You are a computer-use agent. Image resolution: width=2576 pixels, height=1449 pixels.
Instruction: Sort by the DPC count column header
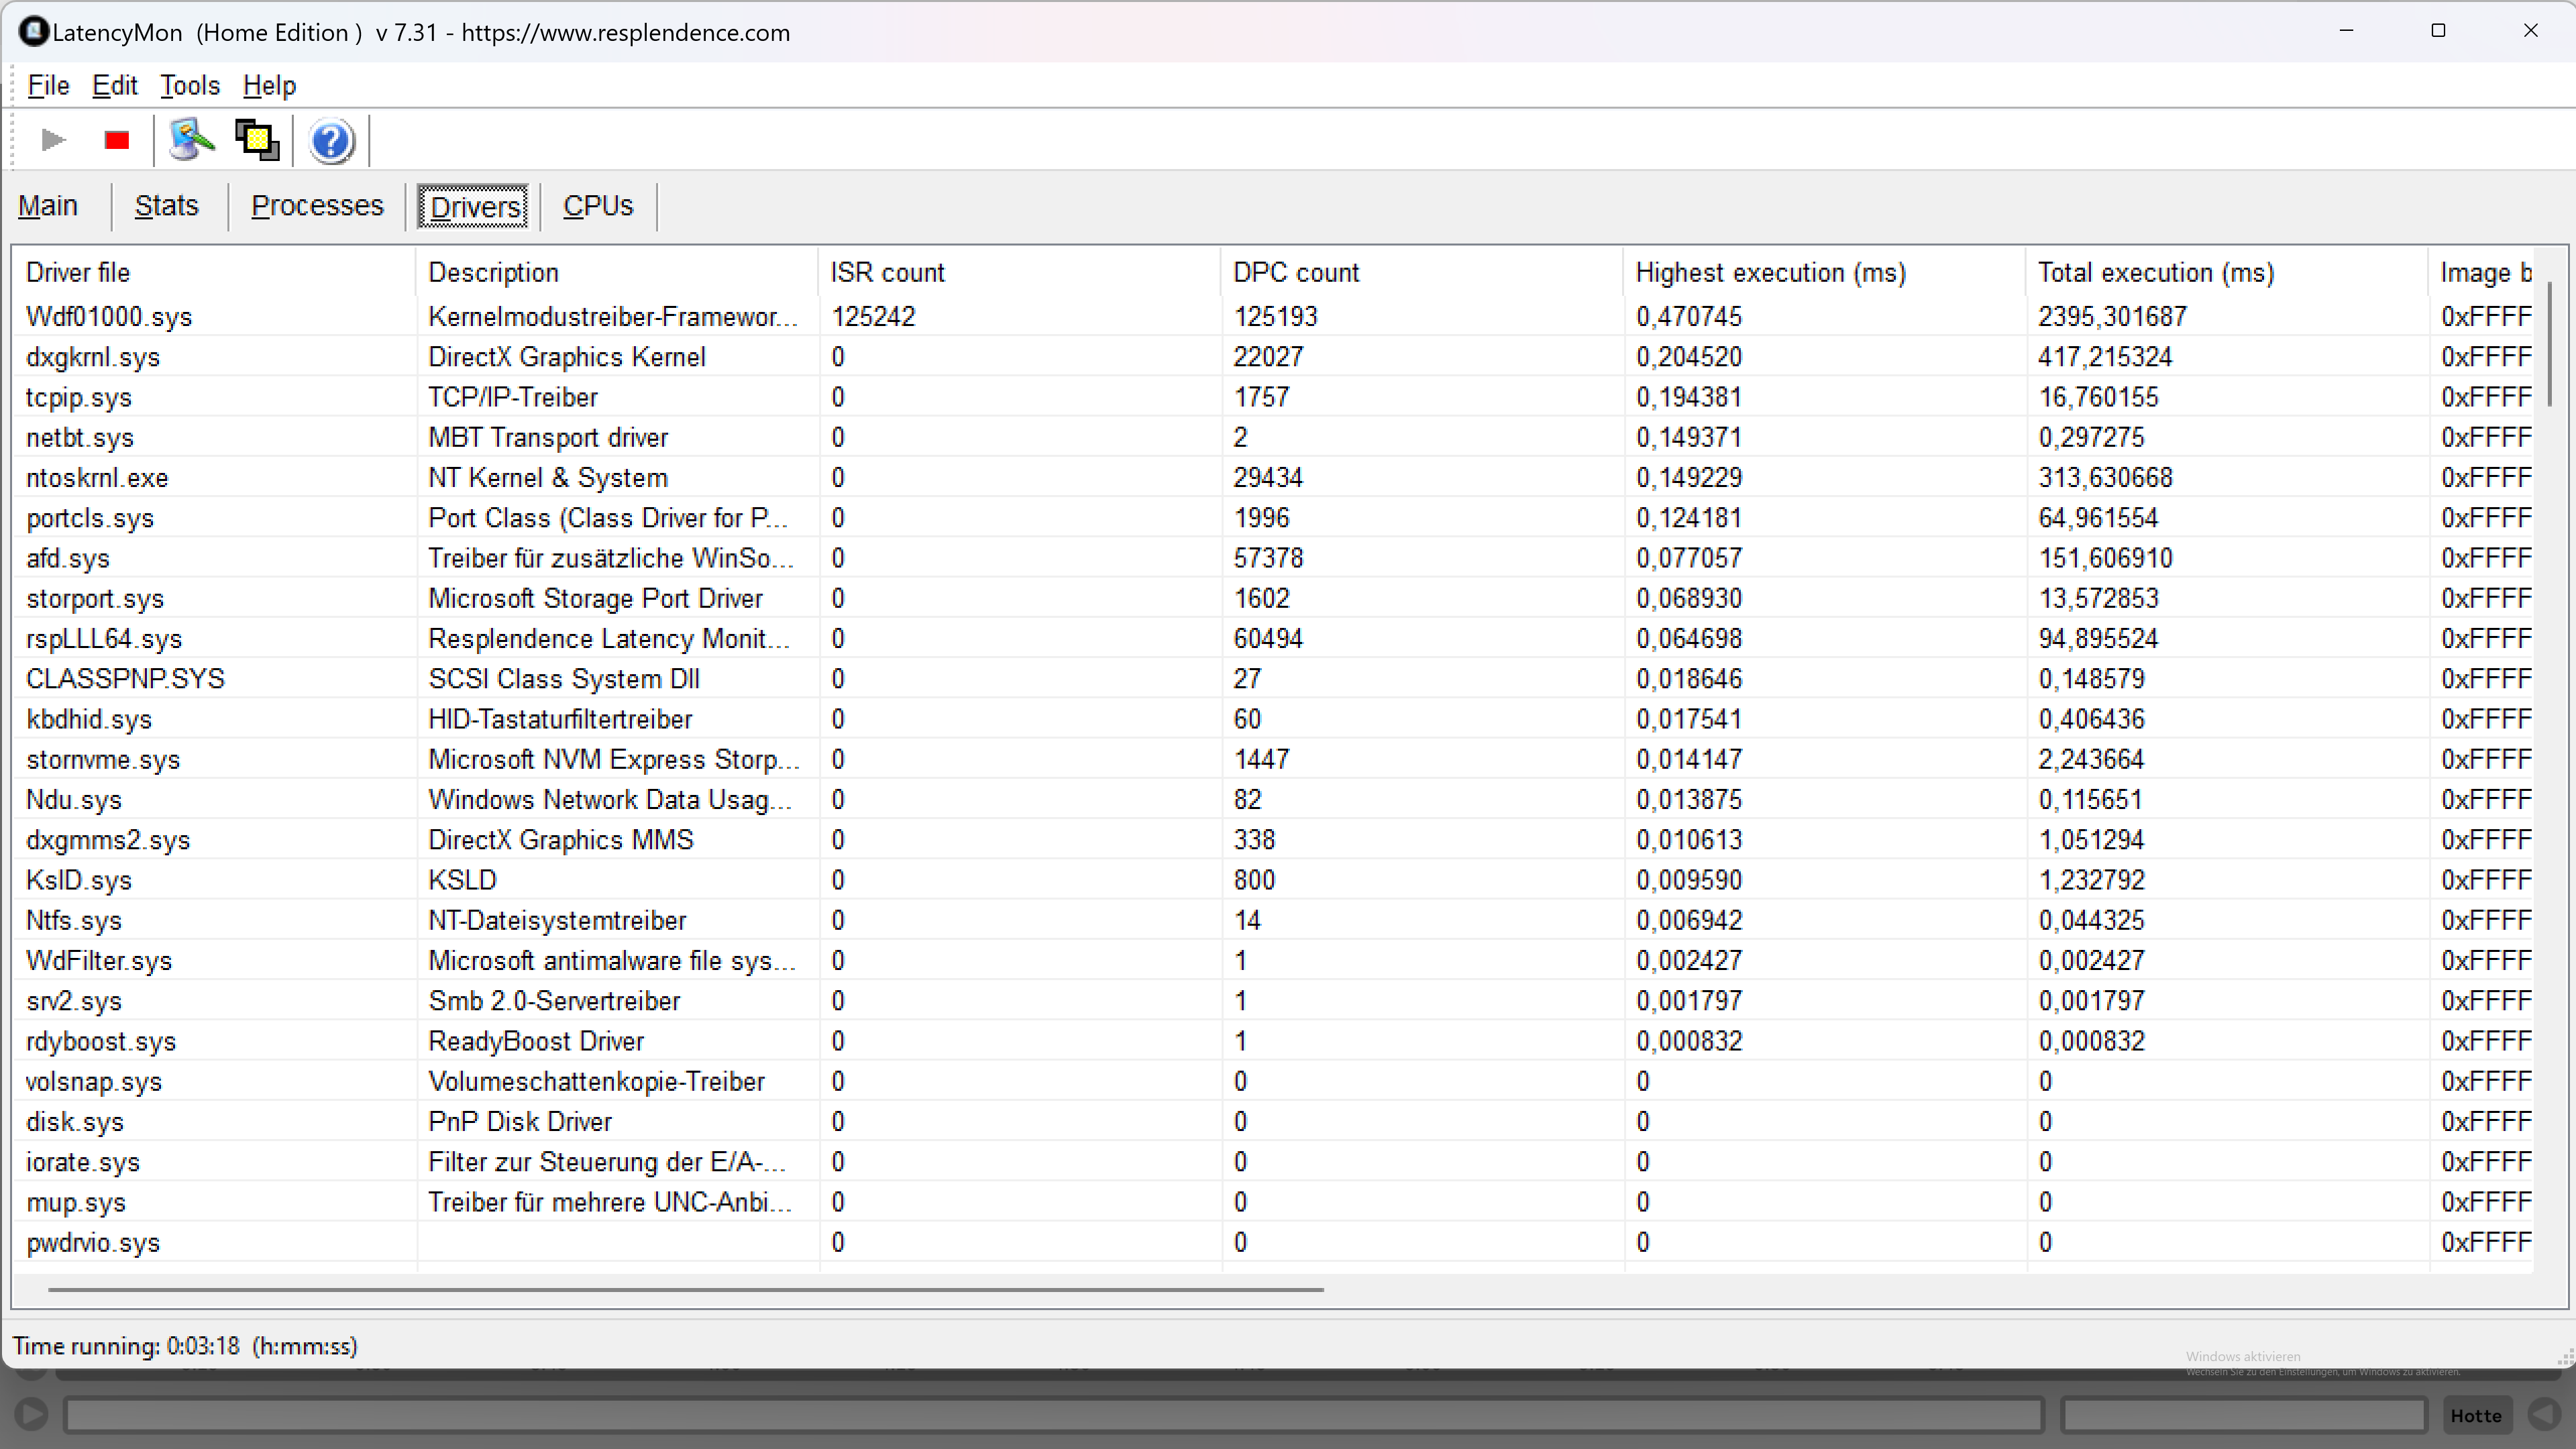pos(1422,272)
